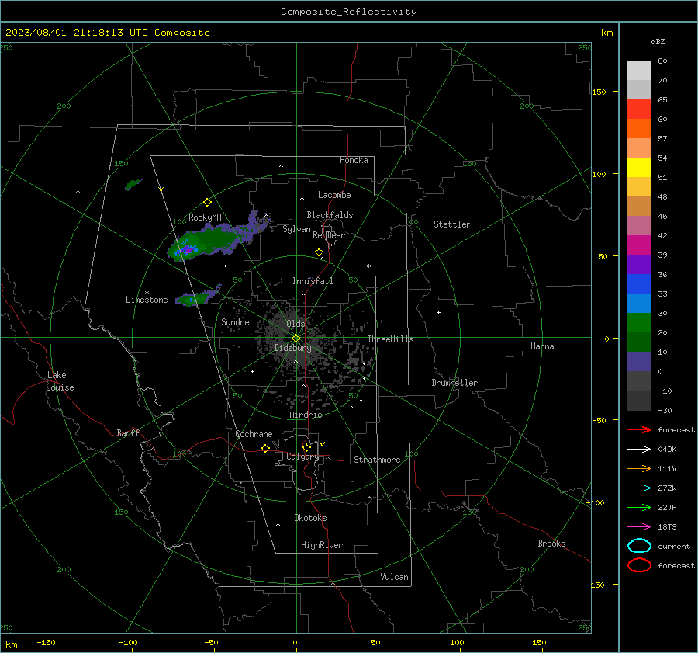Click the Innisfail label

point(313,281)
